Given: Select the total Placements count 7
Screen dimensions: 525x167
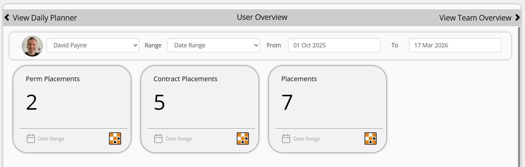Looking at the screenshot, I should click(x=287, y=102).
